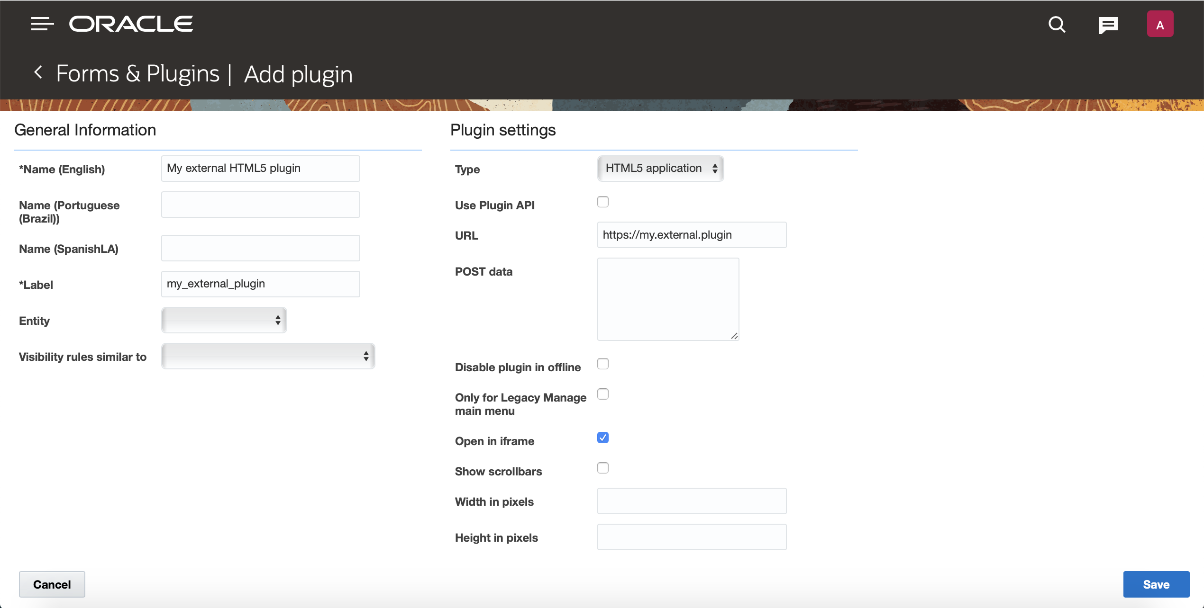Viewport: 1204px width, 608px height.
Task: Expand the Visibility rules similar to dropdown
Action: (x=267, y=356)
